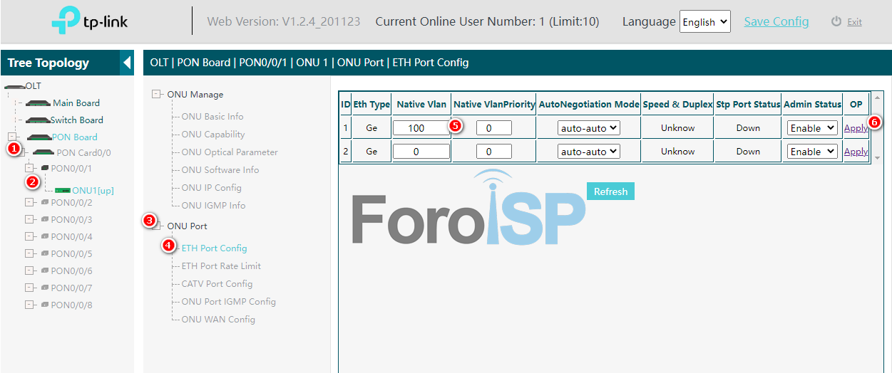Click the Native Vlan field showing 100
Viewport: 892px width, 373px height.
(421, 128)
